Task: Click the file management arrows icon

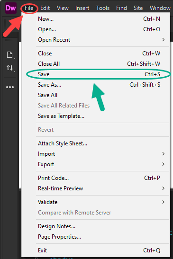Action: pyautogui.click(x=10, y=68)
